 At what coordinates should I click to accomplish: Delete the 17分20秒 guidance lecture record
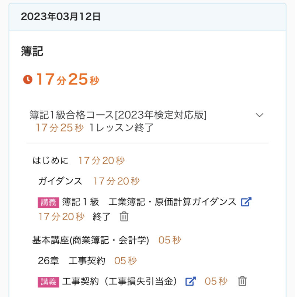coord(124,217)
